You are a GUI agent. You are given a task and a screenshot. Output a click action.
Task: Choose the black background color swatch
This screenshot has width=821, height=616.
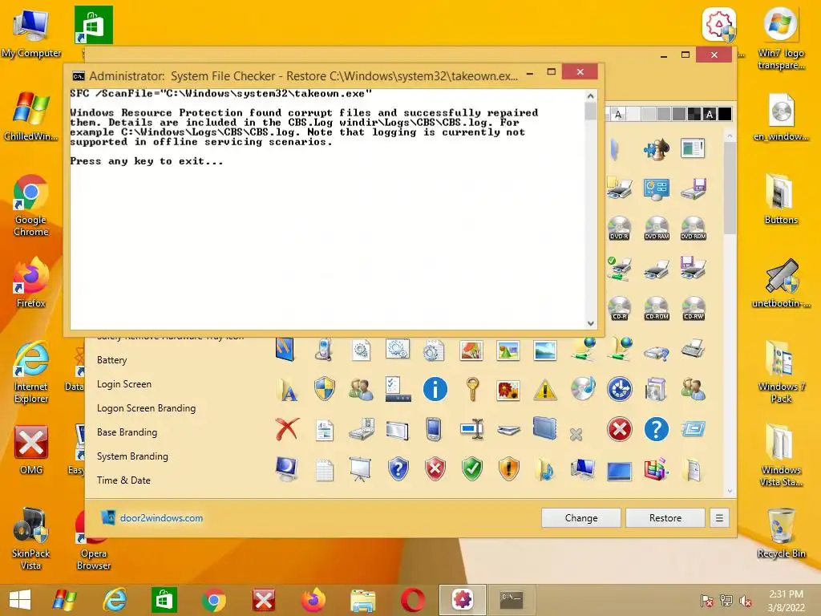[x=725, y=114]
